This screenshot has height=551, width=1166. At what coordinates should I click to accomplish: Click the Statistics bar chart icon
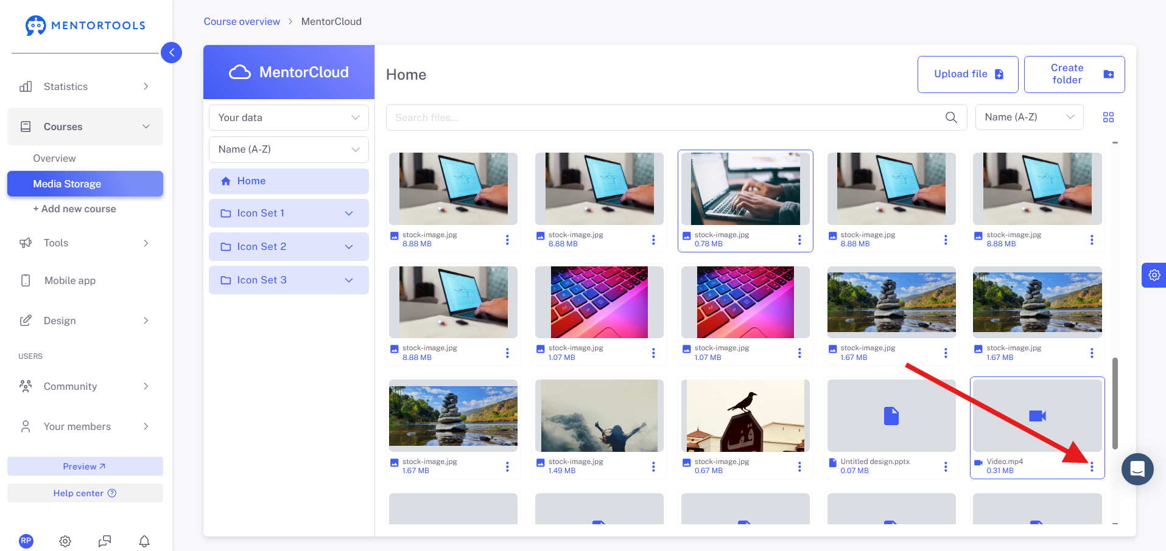pos(26,86)
